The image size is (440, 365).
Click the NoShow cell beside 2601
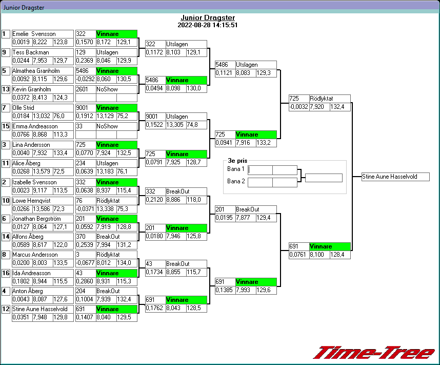pyautogui.click(x=116, y=89)
